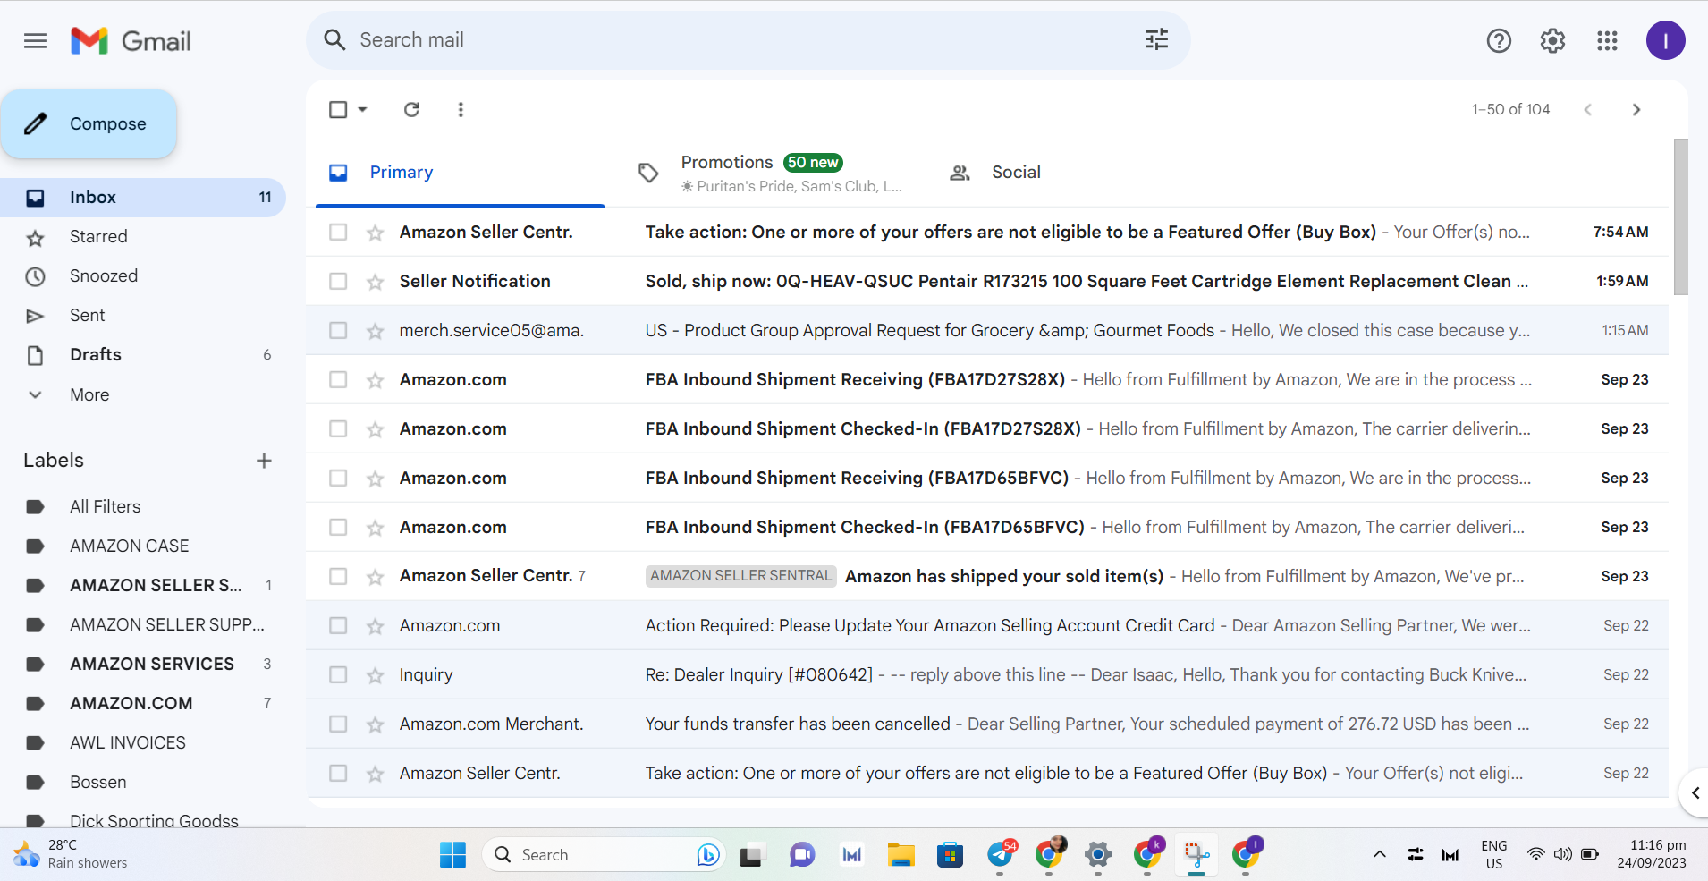Click the email list vertical scrollbar
The width and height of the screenshot is (1708, 881).
1680,216
